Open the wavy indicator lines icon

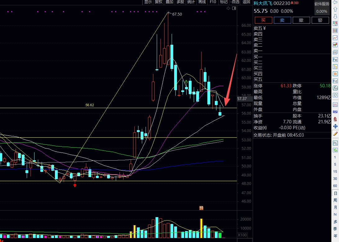point(335,105)
